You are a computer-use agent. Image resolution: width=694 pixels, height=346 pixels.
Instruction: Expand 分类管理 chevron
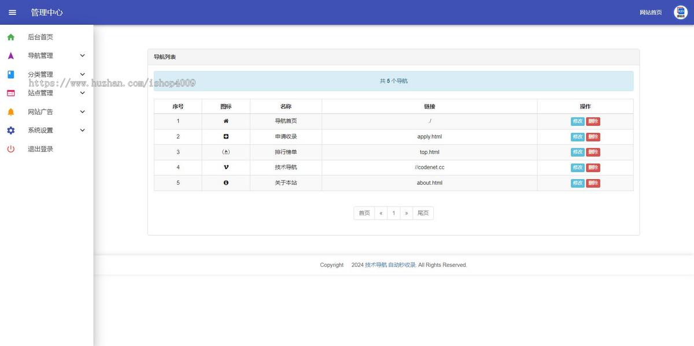pos(82,75)
